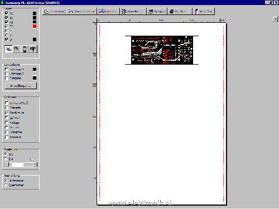This screenshot has width=279, height=209.
Task: Enable the Hilfsgitter option
Action: [x=7, y=132]
